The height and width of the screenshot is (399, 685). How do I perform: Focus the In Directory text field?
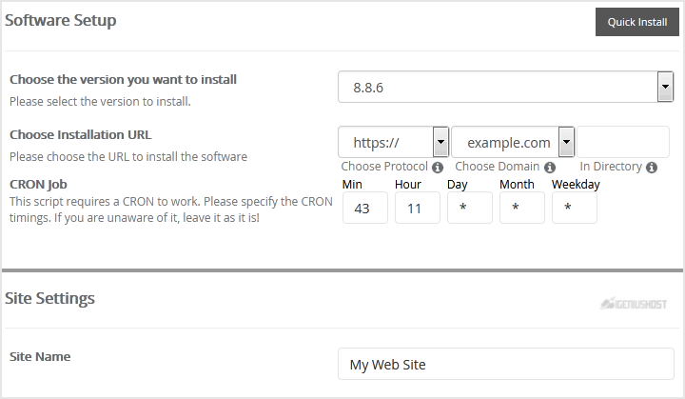pos(623,143)
